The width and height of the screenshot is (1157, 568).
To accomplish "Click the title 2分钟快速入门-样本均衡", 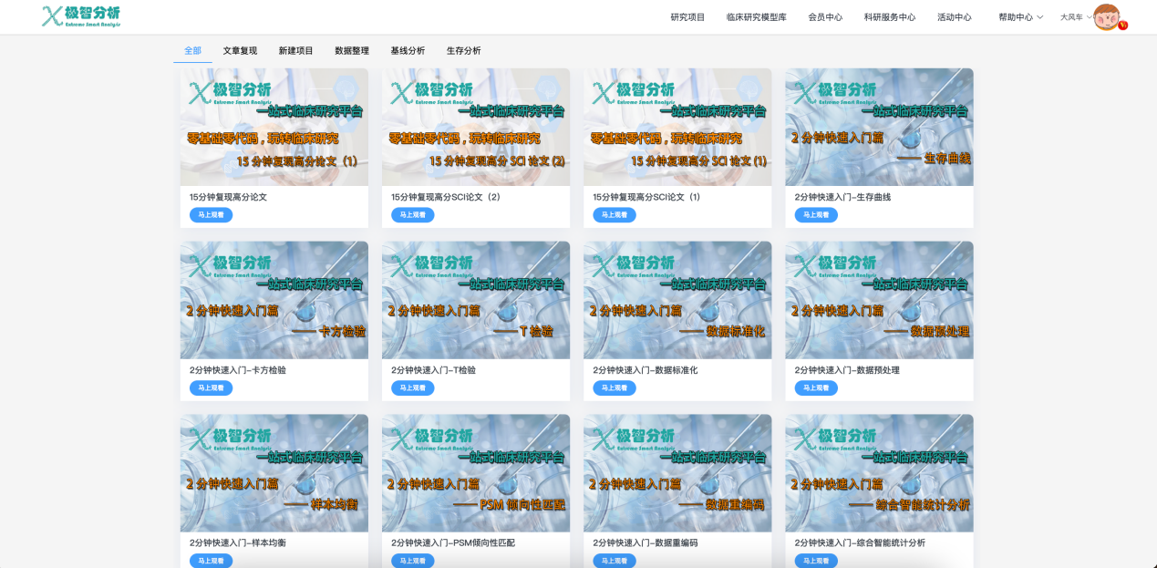I will (238, 542).
